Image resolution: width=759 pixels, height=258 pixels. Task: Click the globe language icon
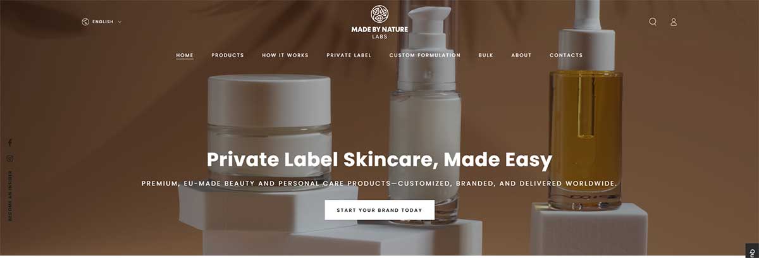85,22
